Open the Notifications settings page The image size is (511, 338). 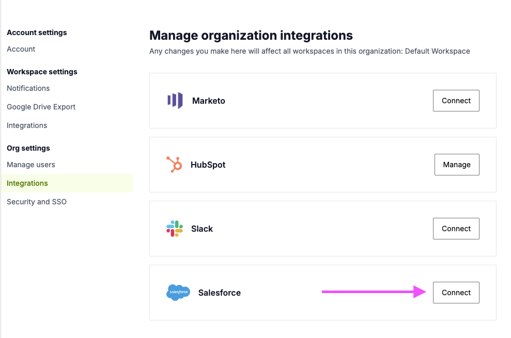pos(28,88)
